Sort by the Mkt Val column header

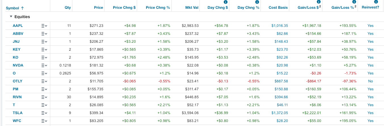[192, 8]
